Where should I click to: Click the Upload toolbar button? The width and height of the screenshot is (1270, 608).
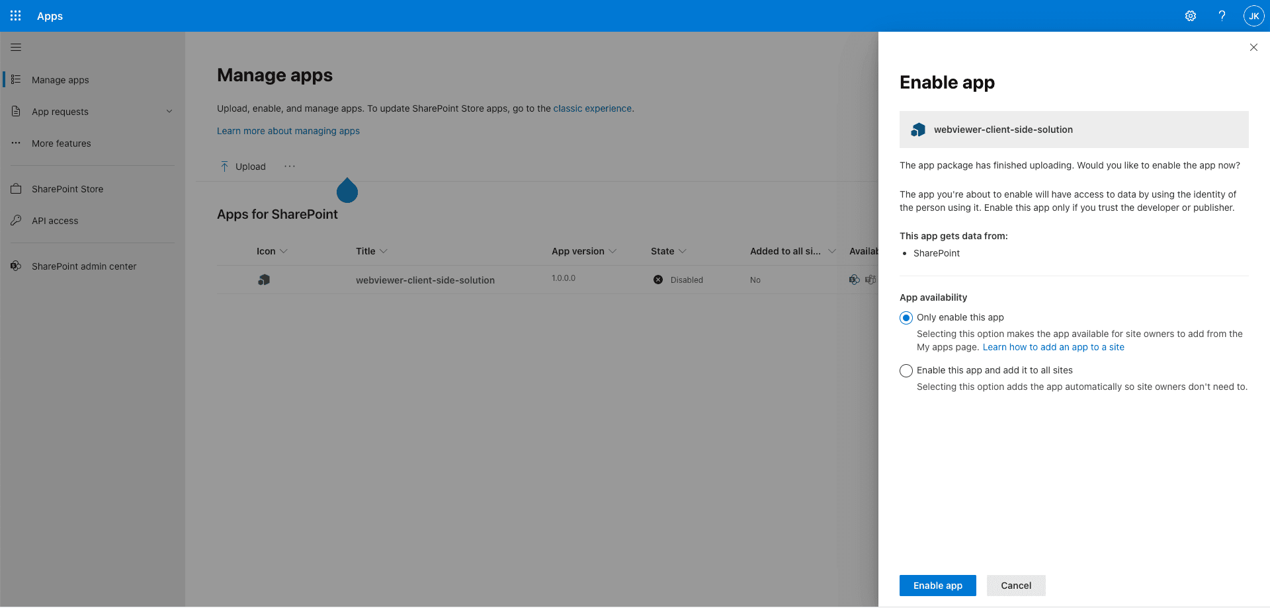tap(243, 167)
